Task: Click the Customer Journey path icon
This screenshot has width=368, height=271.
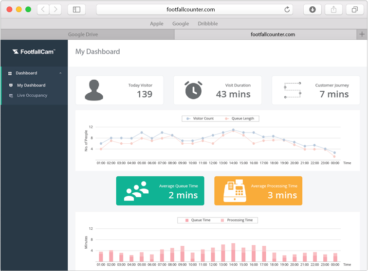Action: (293, 90)
